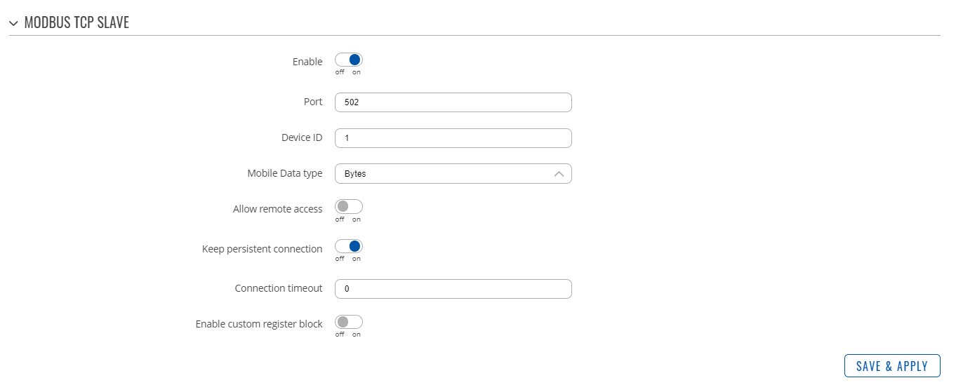Enable the Allow remote access toggle
This screenshot has width=956, height=392.
(x=349, y=207)
